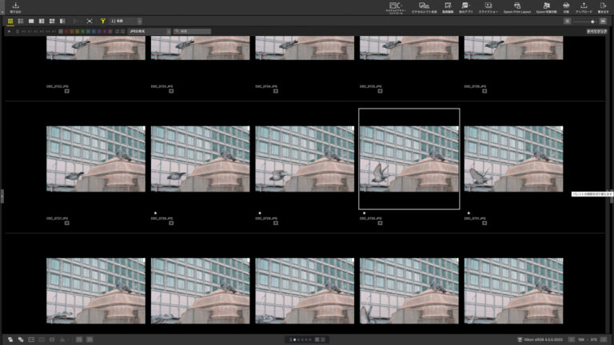Launch Epson Print Layout from the toolbar
Image resolution: width=614 pixels, height=345 pixels.
pyautogui.click(x=517, y=7)
